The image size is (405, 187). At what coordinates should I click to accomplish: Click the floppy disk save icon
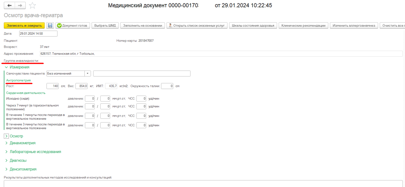click(x=50, y=26)
